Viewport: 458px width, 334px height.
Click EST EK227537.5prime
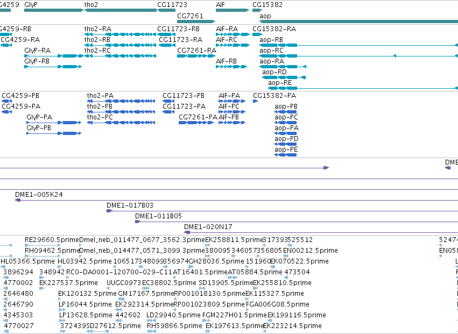[41, 288]
